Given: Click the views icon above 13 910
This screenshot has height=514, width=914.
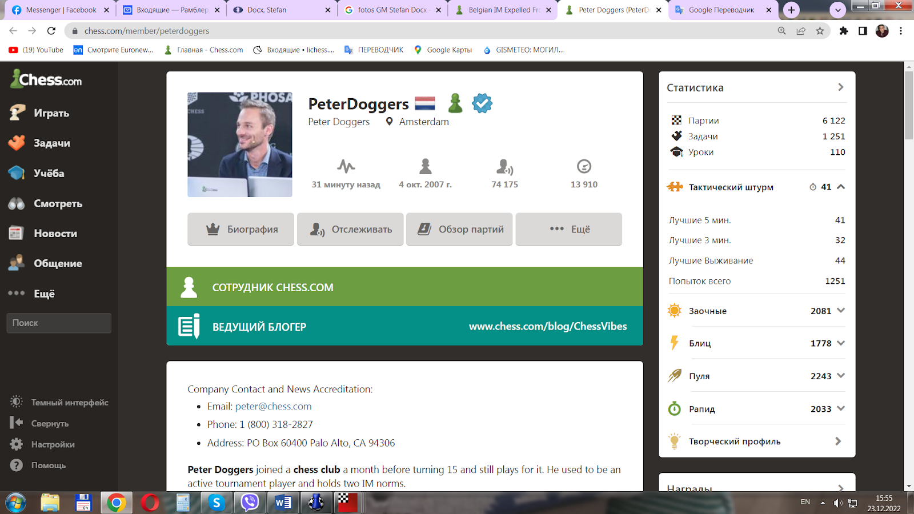Looking at the screenshot, I should click(584, 166).
